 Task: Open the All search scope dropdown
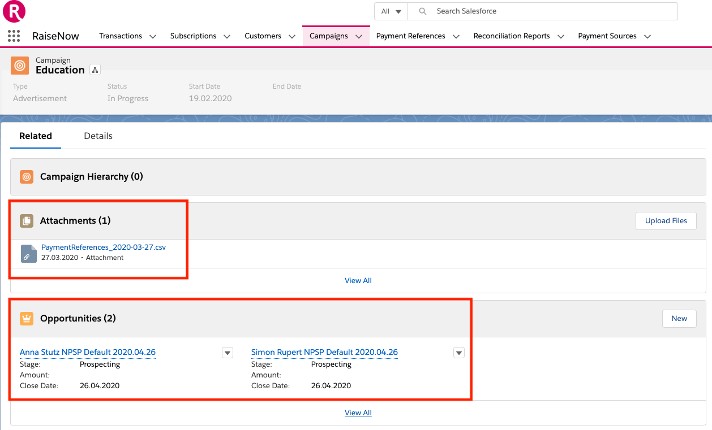391,11
